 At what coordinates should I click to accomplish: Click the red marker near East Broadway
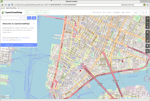(x=122, y=61)
